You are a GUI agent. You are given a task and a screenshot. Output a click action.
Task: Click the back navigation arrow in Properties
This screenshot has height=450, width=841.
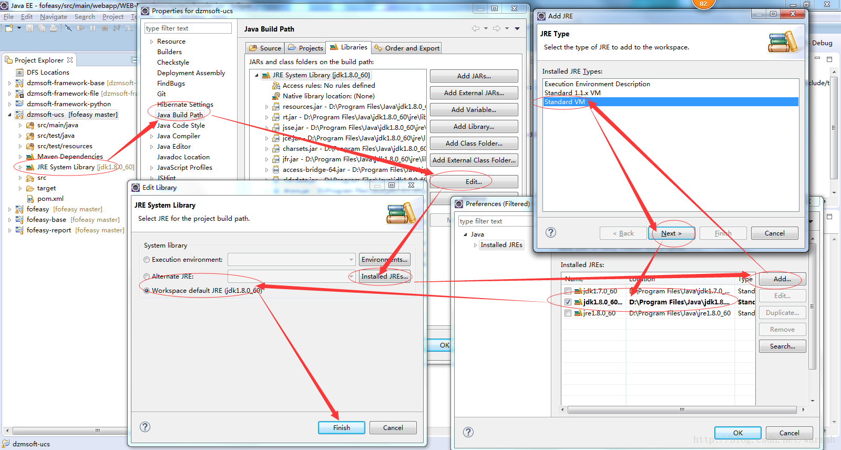tap(476, 28)
